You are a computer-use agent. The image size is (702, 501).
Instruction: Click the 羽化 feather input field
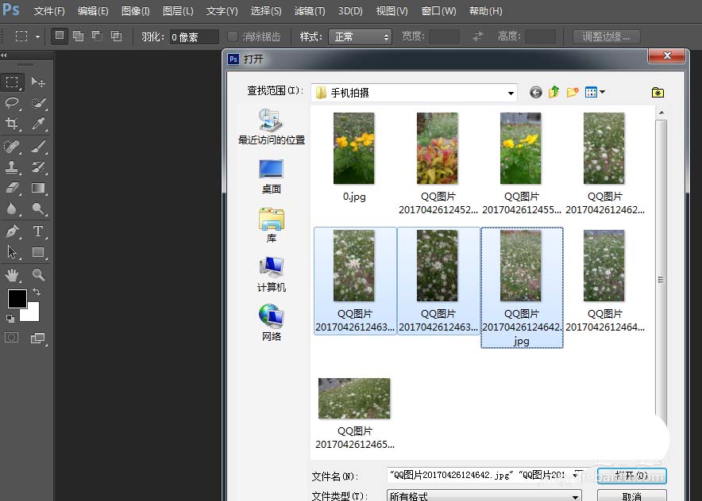195,36
